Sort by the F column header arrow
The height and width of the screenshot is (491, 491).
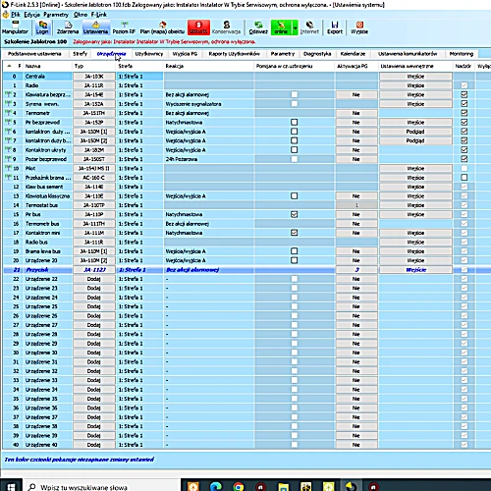point(9,66)
